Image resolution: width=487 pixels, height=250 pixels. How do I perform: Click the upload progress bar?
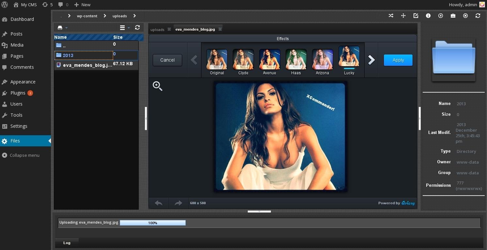pos(152,223)
